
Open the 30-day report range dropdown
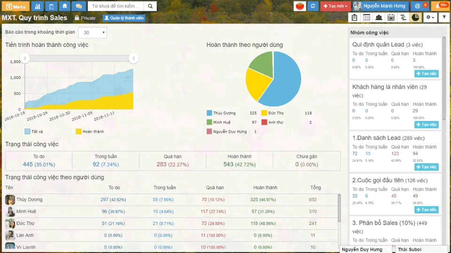tap(93, 32)
